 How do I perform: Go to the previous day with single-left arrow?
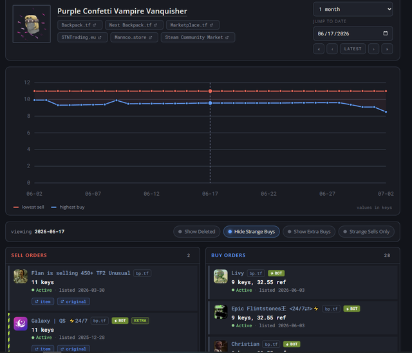coord(332,49)
